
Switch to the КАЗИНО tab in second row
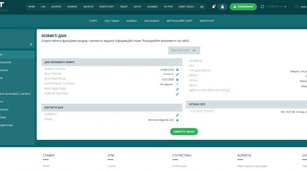[x=132, y=21]
